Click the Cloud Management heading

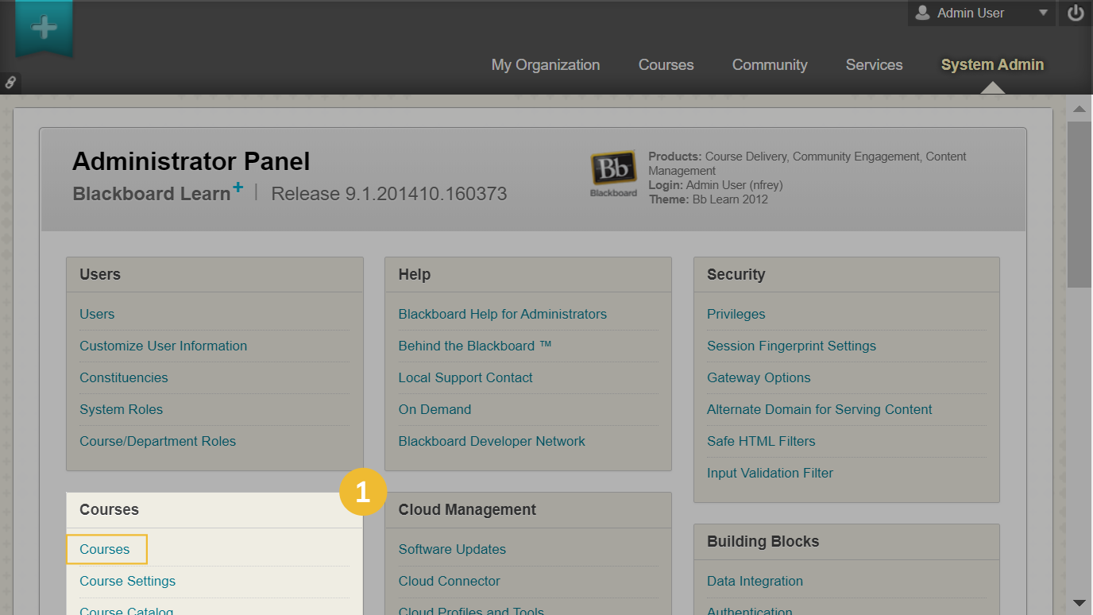tap(467, 510)
